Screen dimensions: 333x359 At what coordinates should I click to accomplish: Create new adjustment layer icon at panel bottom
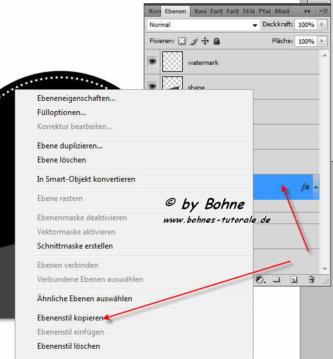[x=260, y=279]
